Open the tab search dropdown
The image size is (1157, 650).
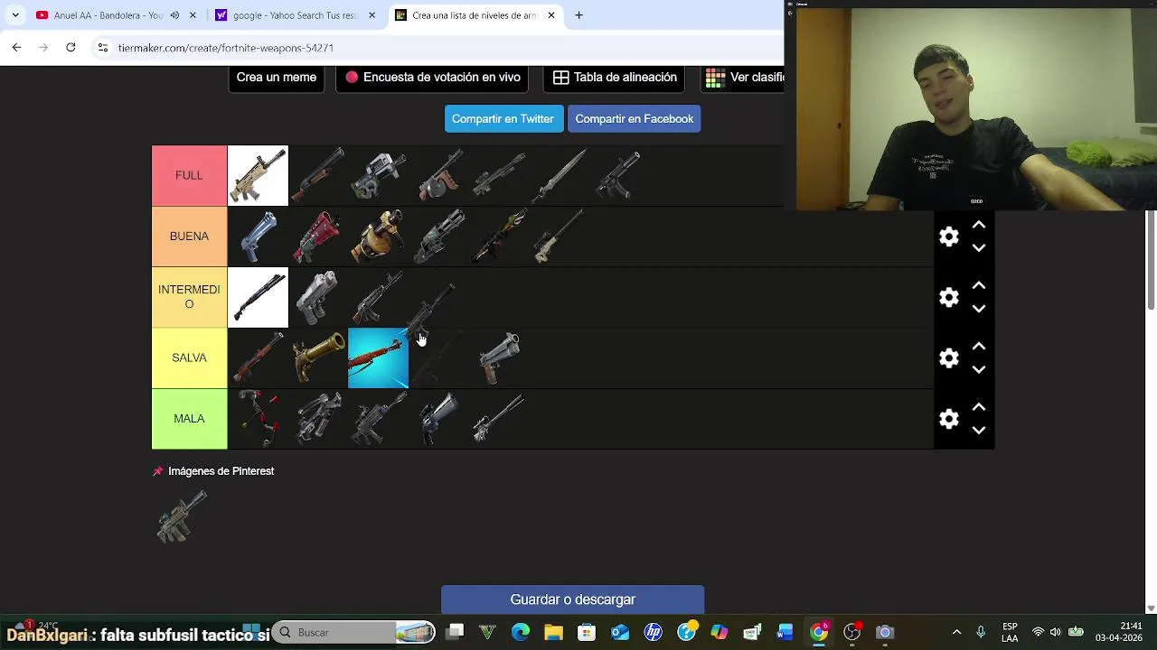tap(15, 15)
